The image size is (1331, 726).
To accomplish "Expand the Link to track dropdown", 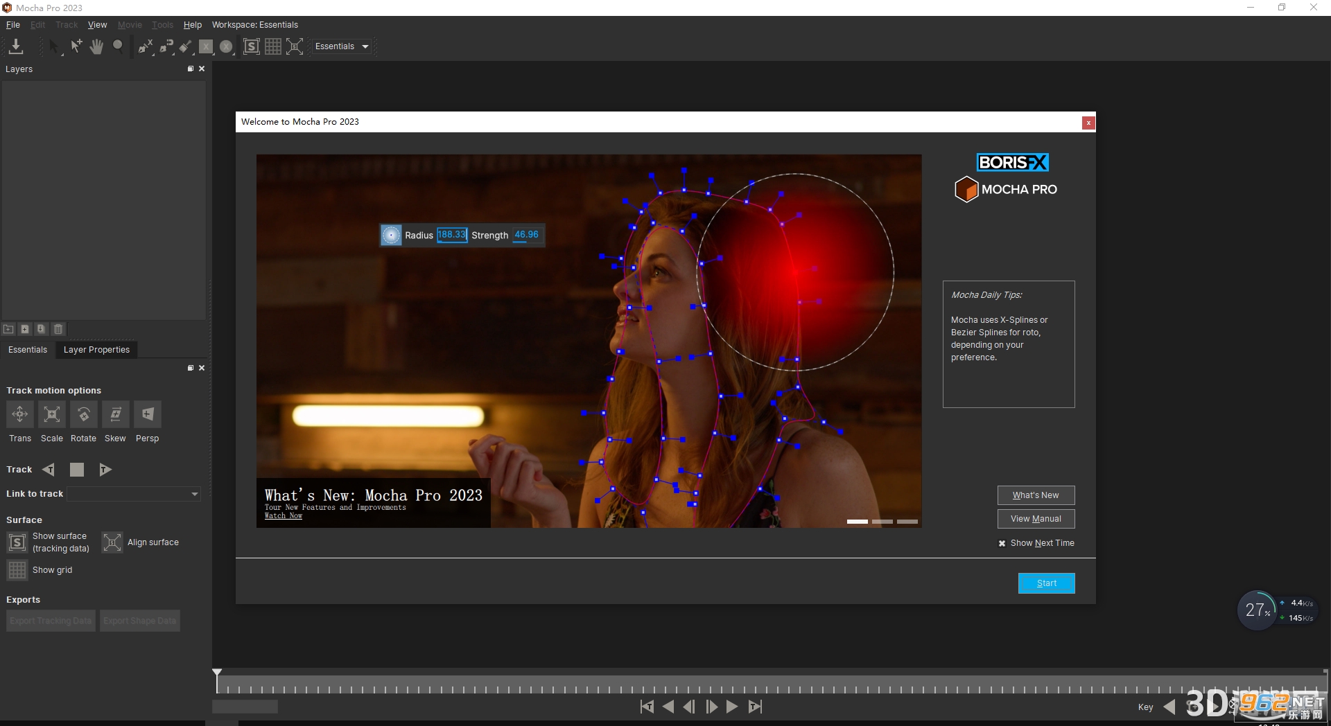I will tap(134, 494).
